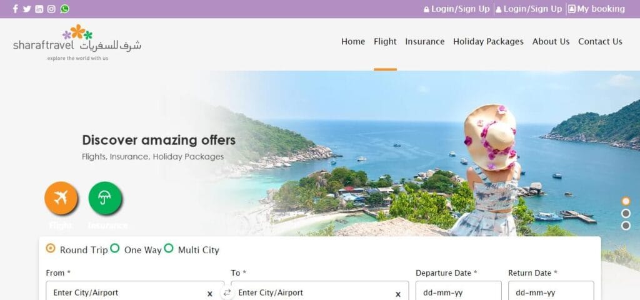This screenshot has width=640, height=300.
Task: Select the orange Flight airplane icon
Action: click(x=61, y=198)
